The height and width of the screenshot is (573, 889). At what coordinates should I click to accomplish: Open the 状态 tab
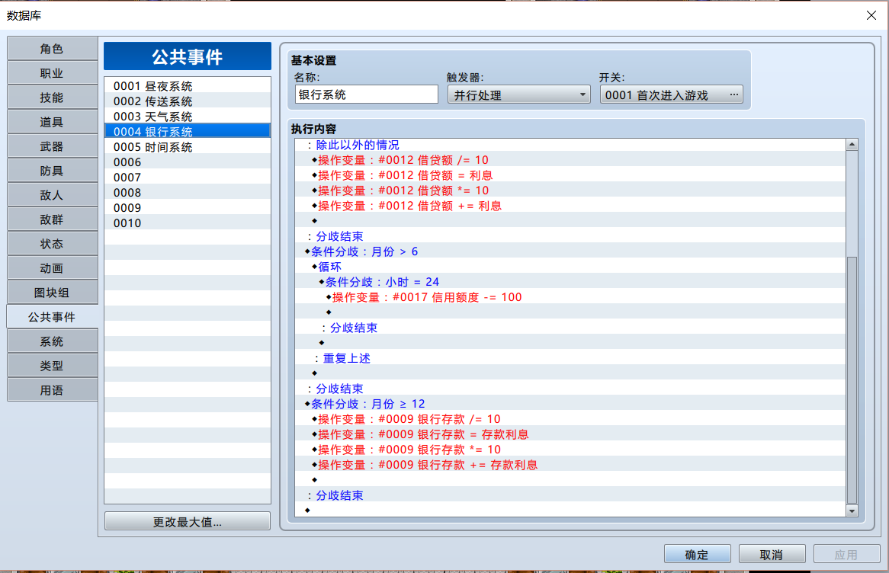52,244
